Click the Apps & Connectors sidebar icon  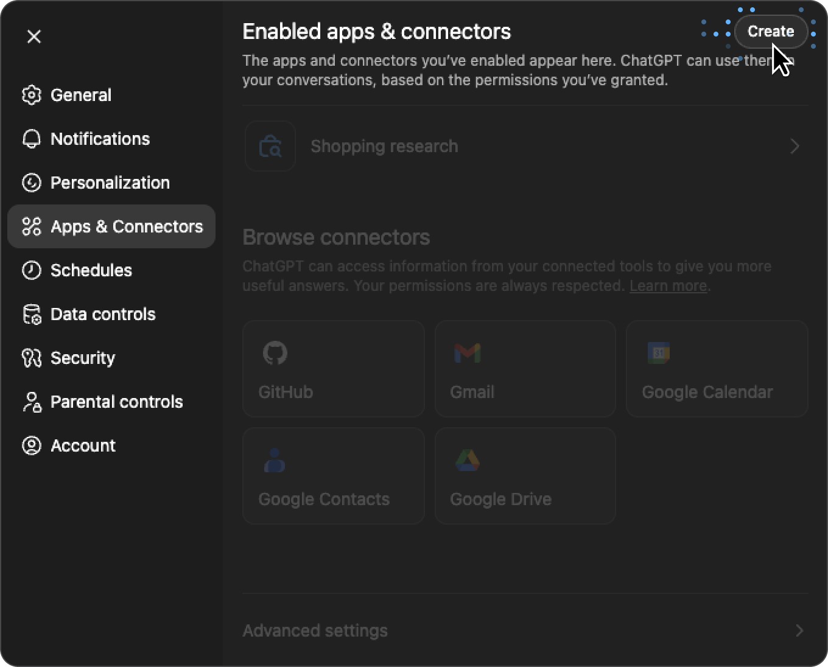(32, 226)
